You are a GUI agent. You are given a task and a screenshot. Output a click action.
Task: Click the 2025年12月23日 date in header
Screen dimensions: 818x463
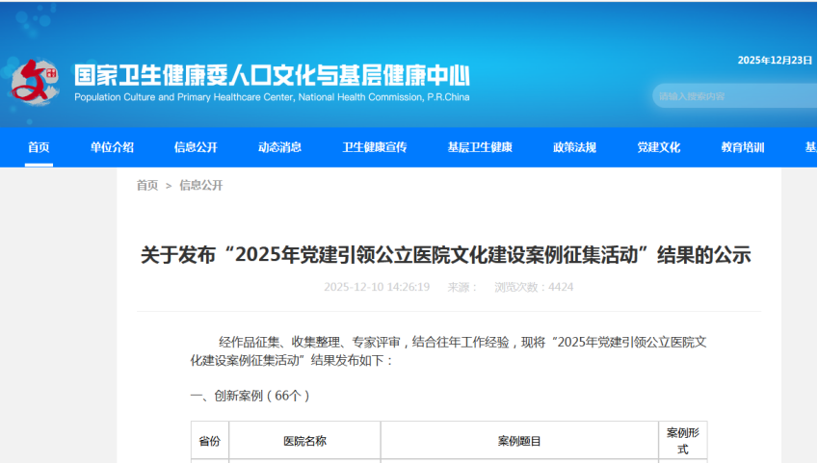[775, 60]
